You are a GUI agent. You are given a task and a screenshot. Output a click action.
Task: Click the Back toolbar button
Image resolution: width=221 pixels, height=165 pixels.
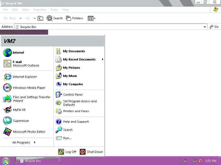pyautogui.click(x=10, y=18)
